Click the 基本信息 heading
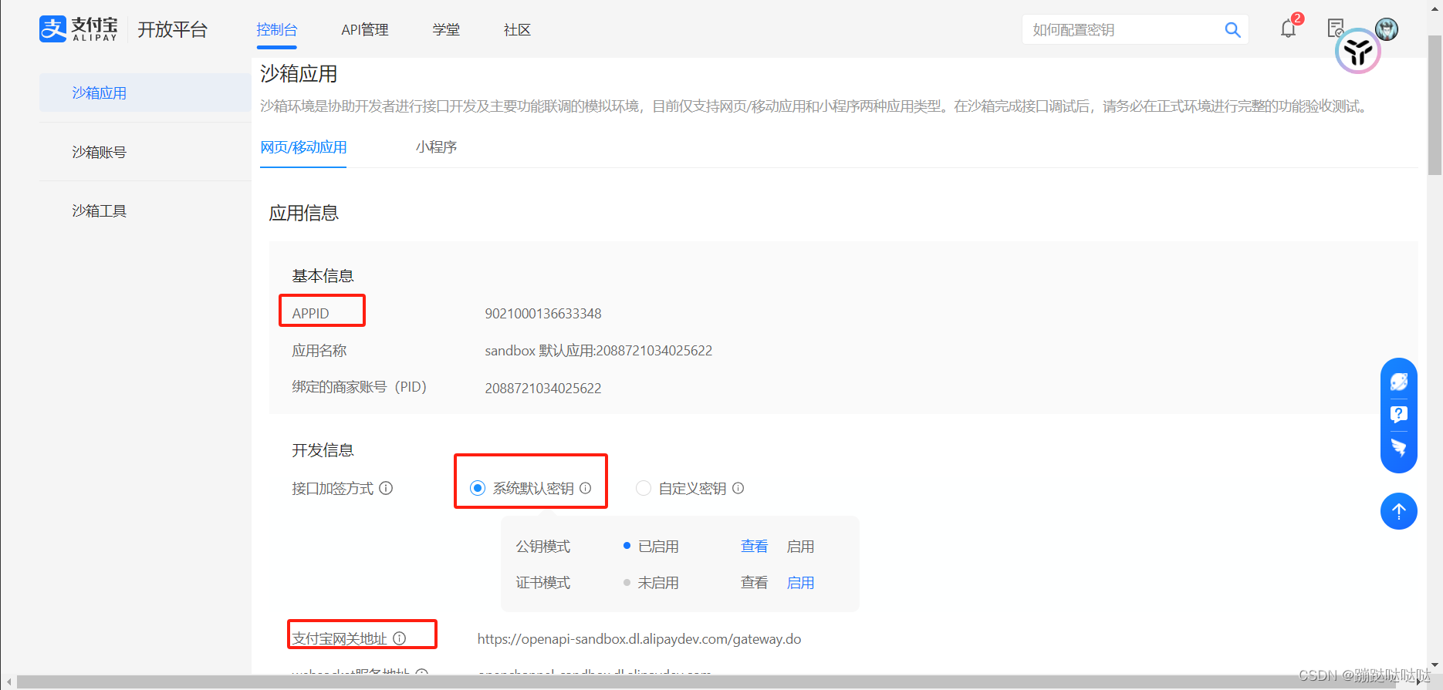 tap(323, 276)
